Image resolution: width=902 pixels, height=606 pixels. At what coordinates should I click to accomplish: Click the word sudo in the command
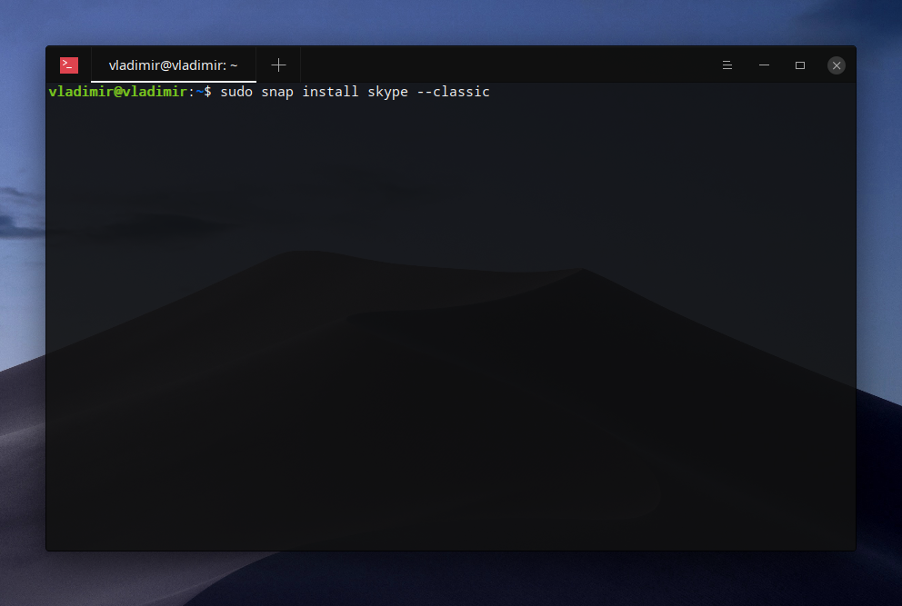tap(236, 91)
